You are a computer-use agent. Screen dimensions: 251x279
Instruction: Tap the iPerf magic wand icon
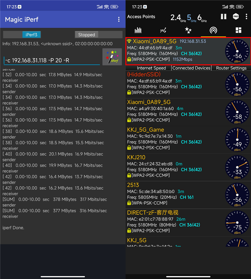click(112, 57)
